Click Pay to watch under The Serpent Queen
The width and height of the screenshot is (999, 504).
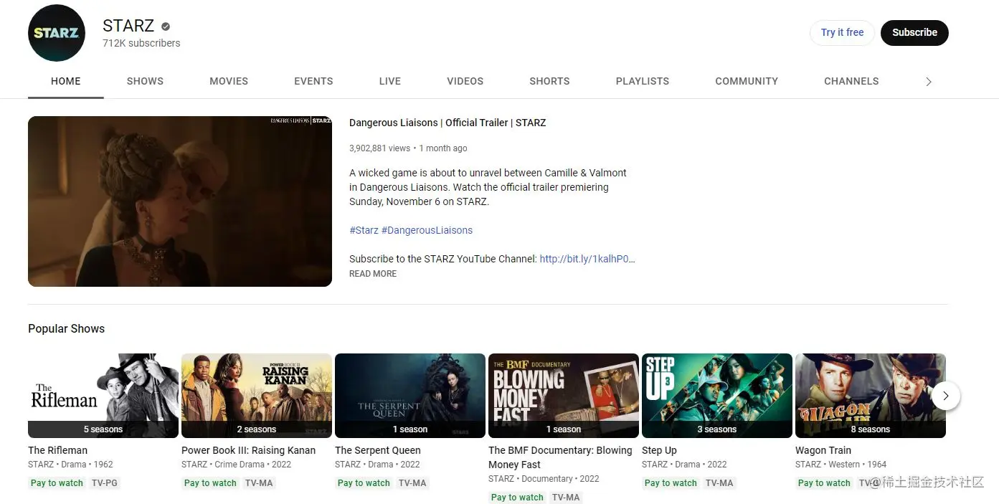pos(364,483)
